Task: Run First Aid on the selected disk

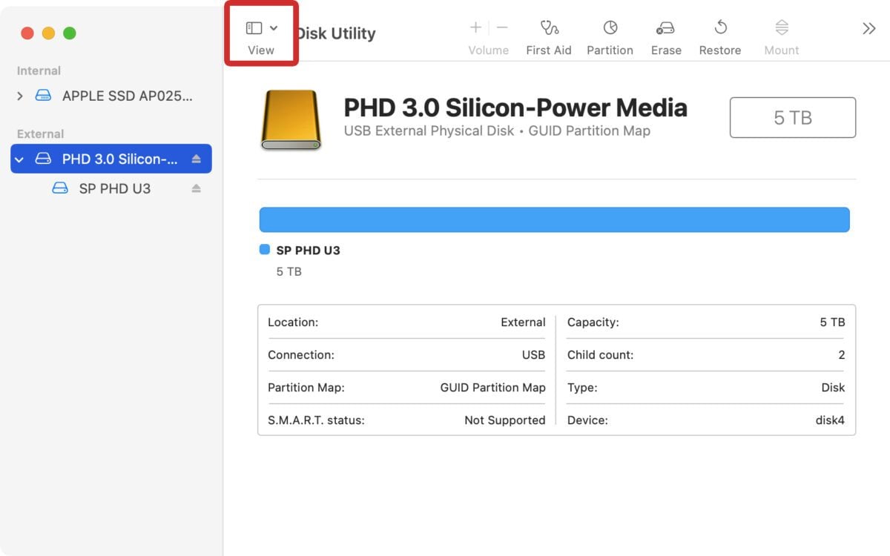Action: coord(548,35)
